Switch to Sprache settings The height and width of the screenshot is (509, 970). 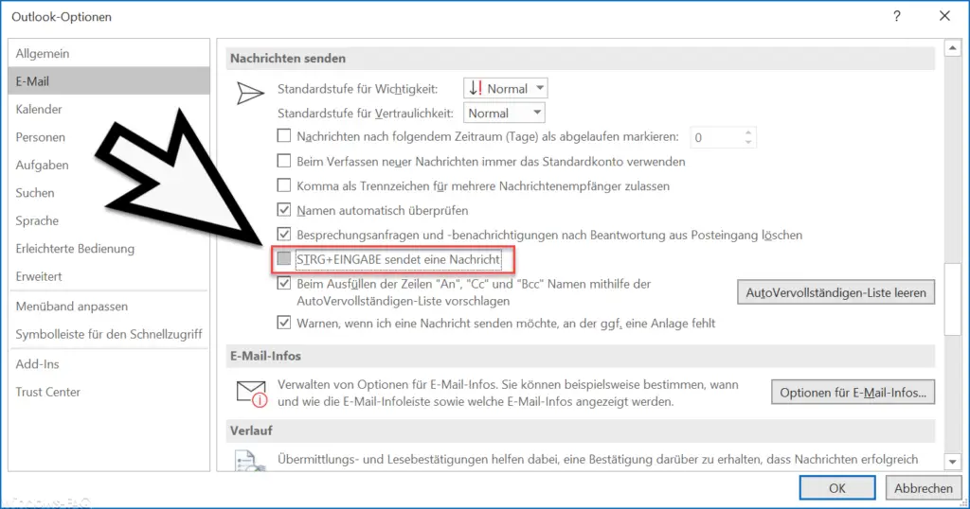coord(109,219)
